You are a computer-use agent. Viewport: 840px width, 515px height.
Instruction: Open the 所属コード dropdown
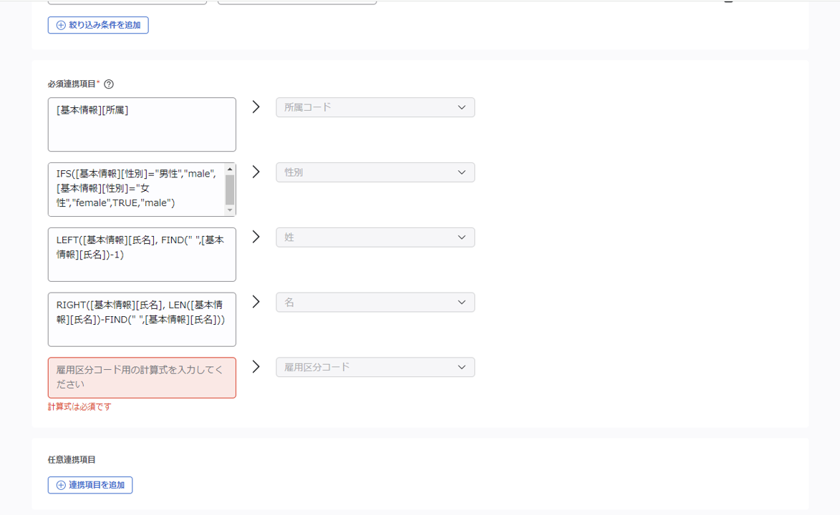[375, 107]
